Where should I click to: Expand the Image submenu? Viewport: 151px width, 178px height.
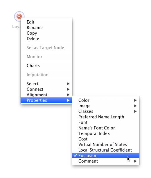(106, 106)
